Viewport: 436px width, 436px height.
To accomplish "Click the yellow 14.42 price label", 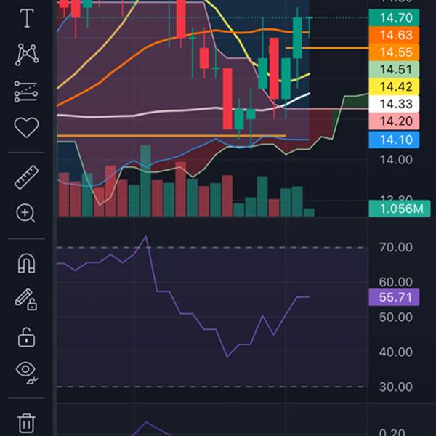I will point(394,86).
